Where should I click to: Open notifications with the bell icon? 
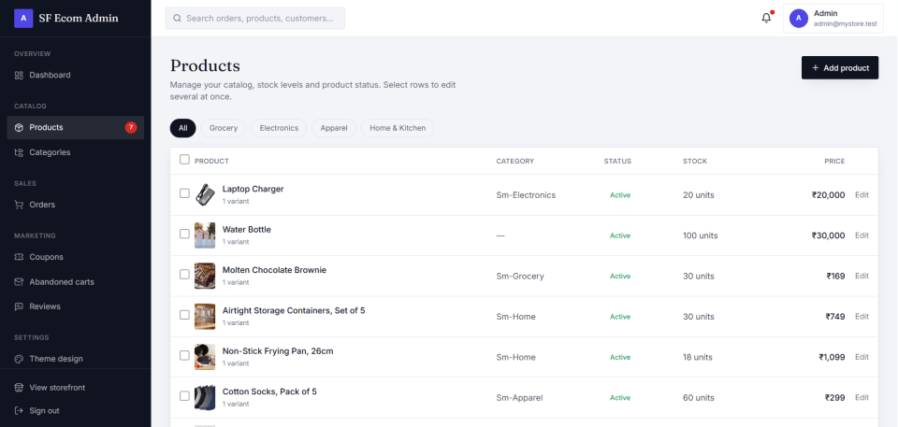point(766,19)
